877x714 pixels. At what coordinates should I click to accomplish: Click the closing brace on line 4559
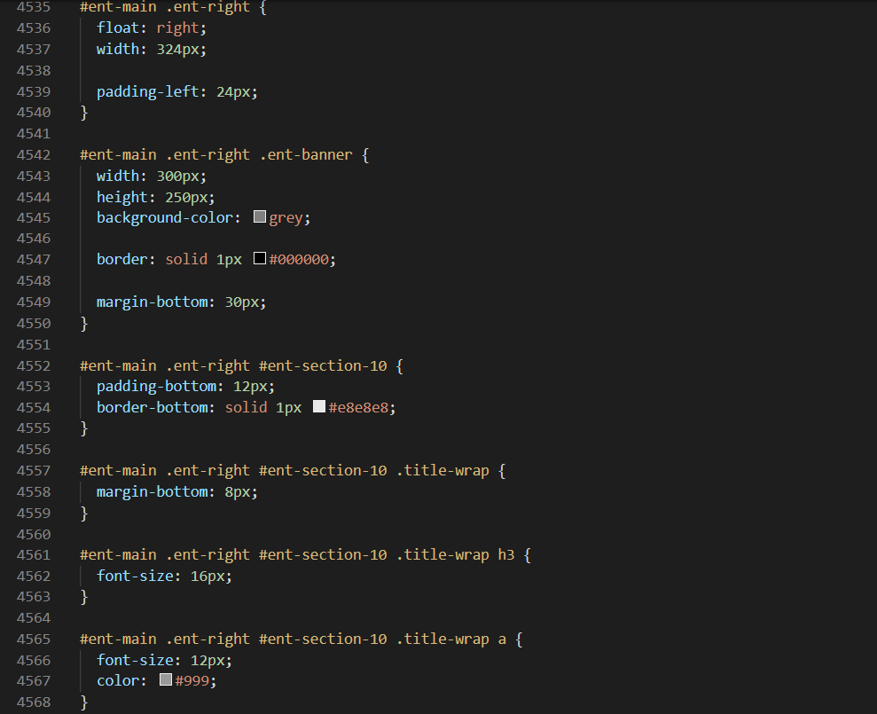(84, 514)
